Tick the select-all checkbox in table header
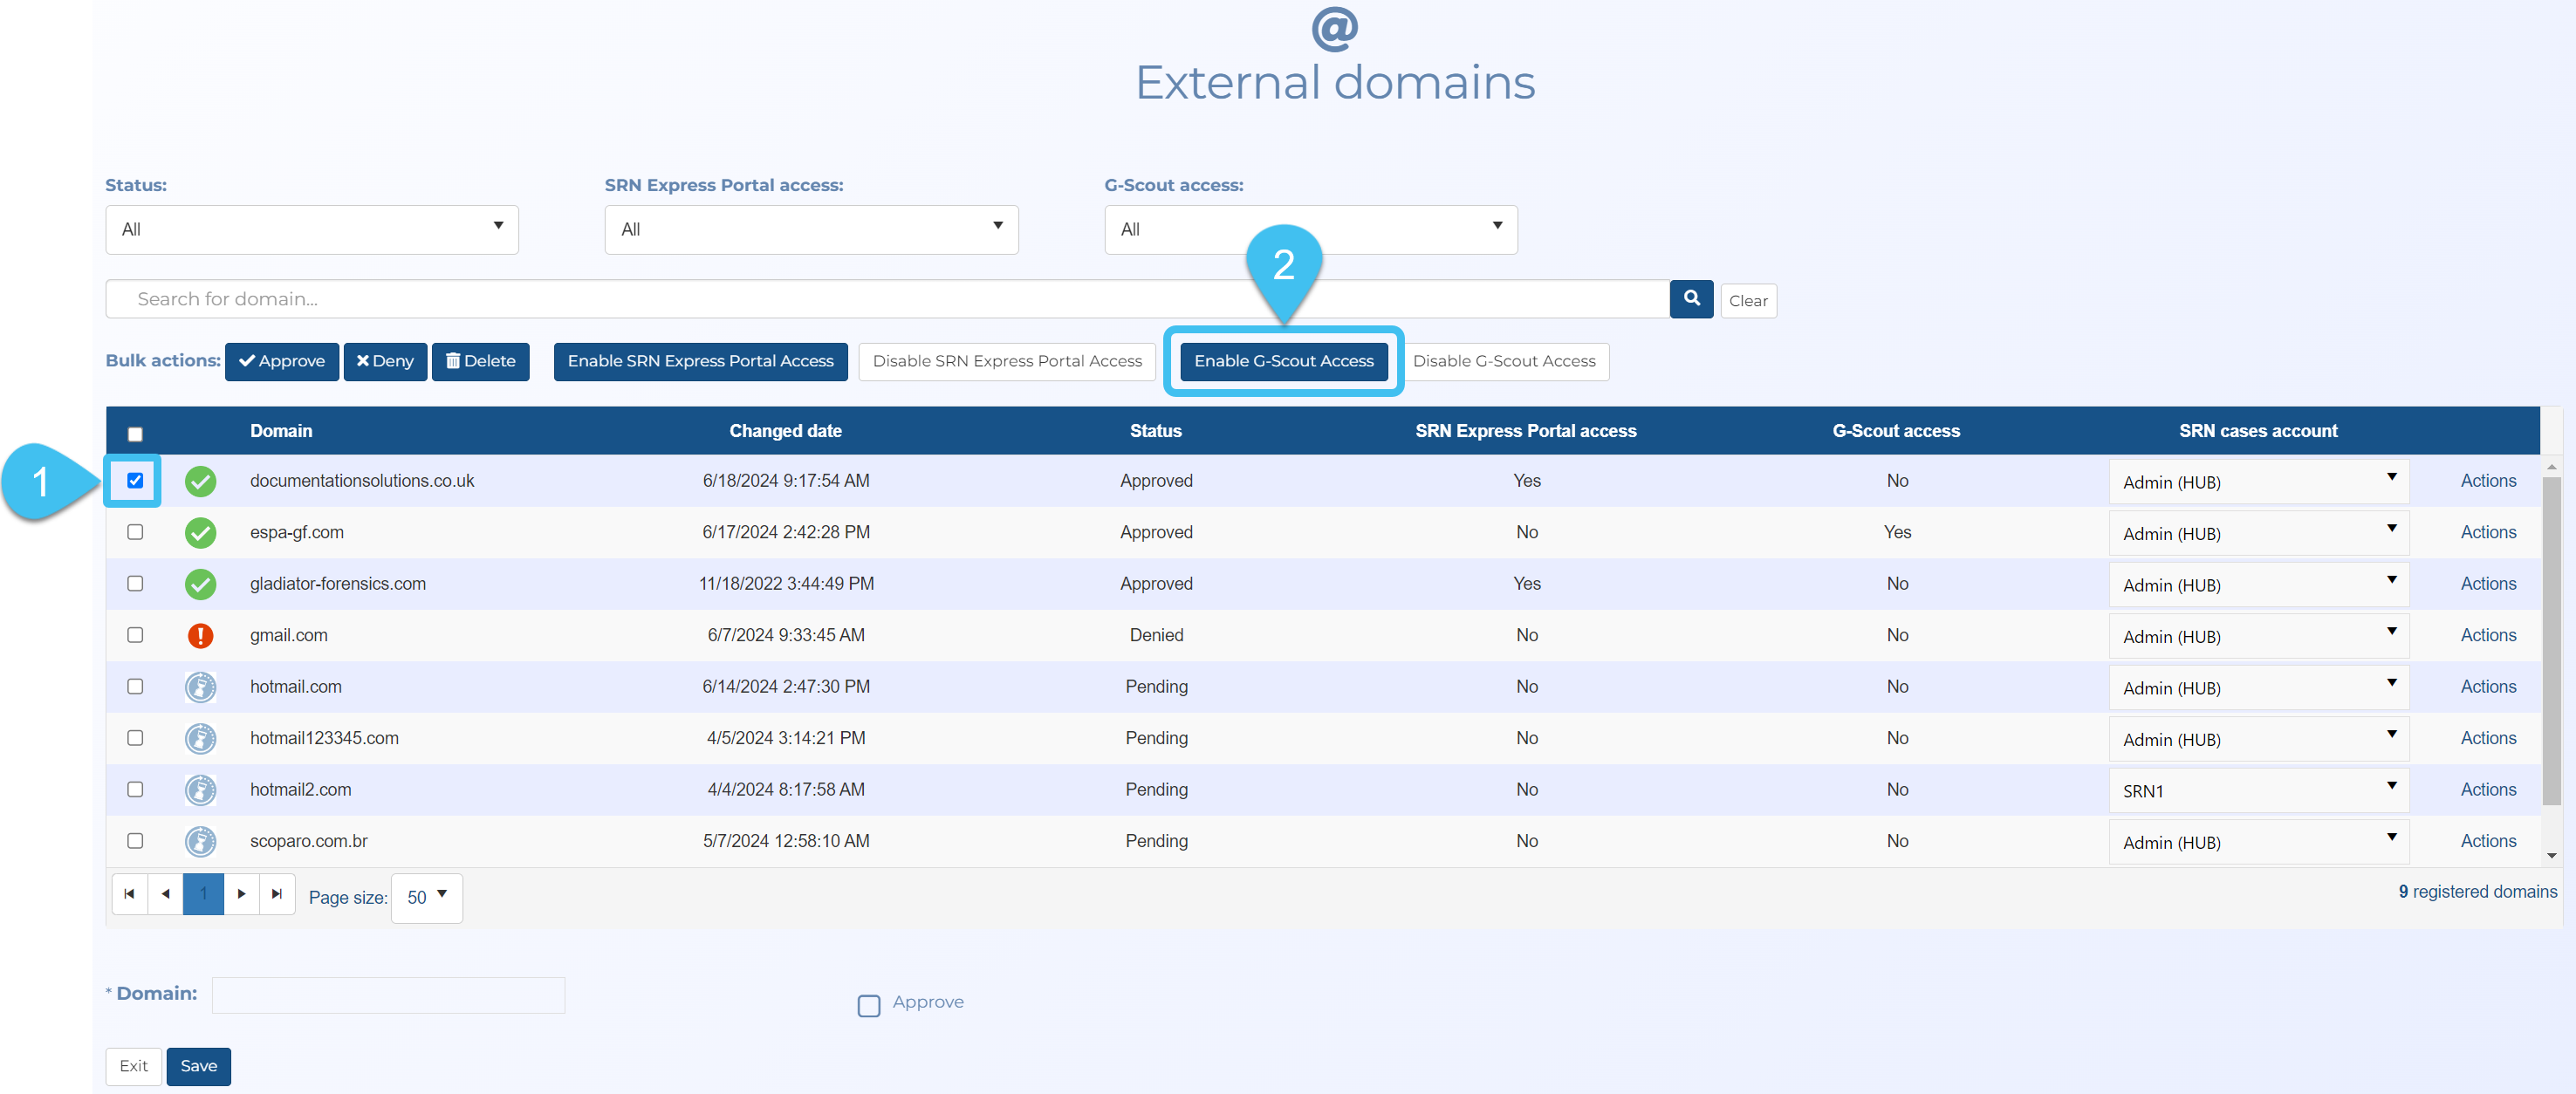This screenshot has height=1094, width=2576. coord(135,434)
